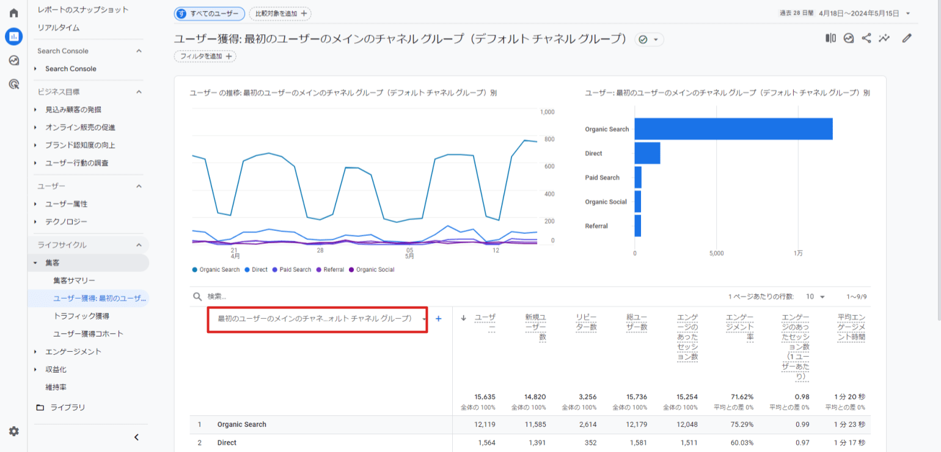Open the rows per page dropdown
The image size is (941, 452).
[x=815, y=297]
